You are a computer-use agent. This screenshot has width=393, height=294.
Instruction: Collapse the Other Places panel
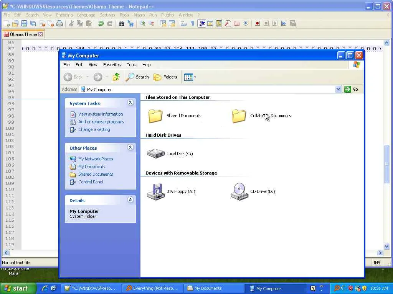[x=130, y=147]
